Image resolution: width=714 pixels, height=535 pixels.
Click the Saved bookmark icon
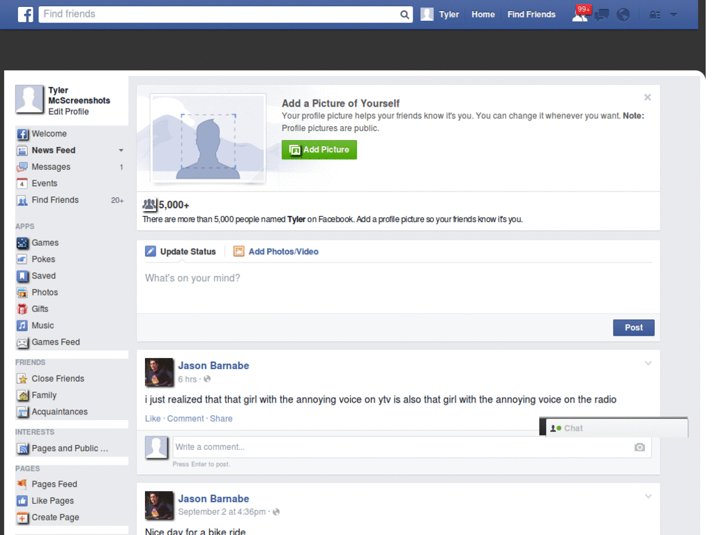[22, 276]
